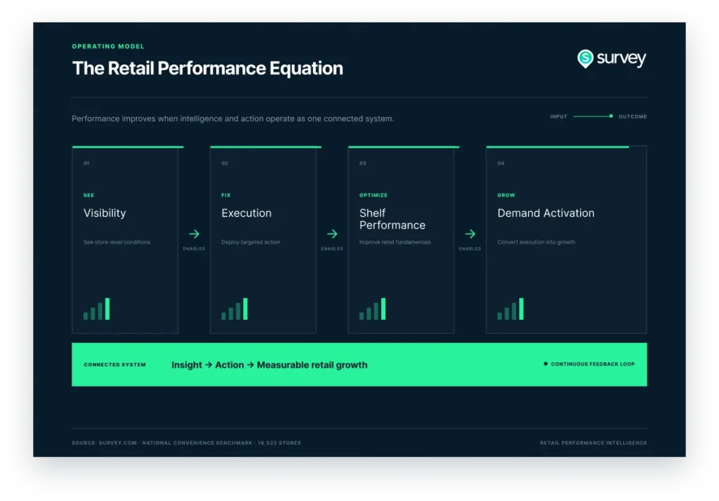719x501 pixels.
Task: Click the Input to Outcome line indicator
Action: point(593,116)
